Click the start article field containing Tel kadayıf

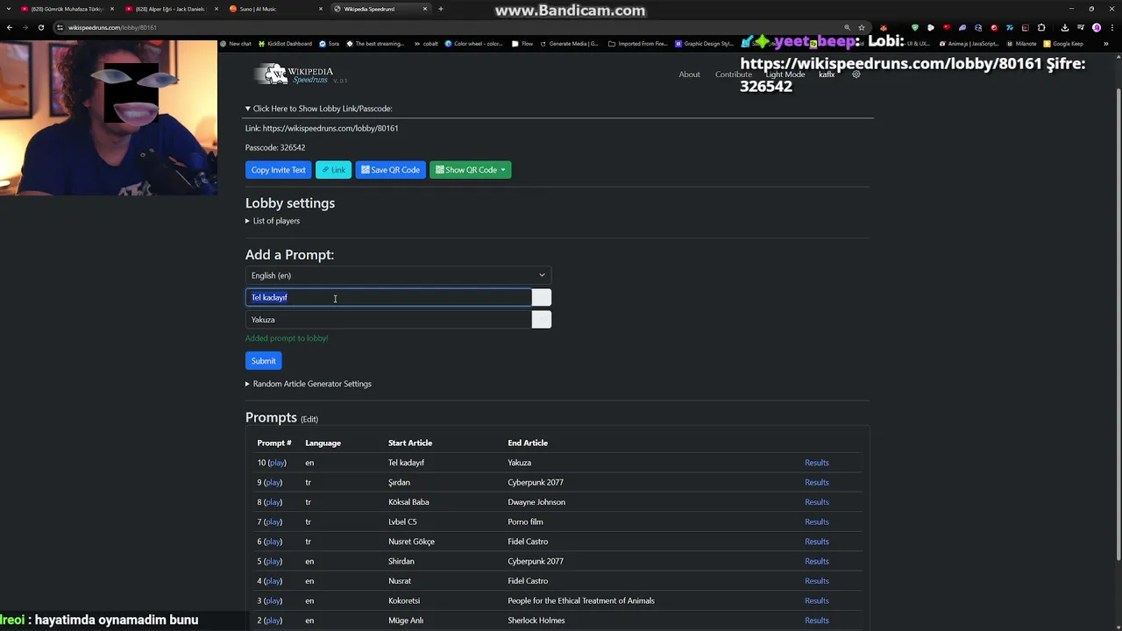(x=388, y=298)
